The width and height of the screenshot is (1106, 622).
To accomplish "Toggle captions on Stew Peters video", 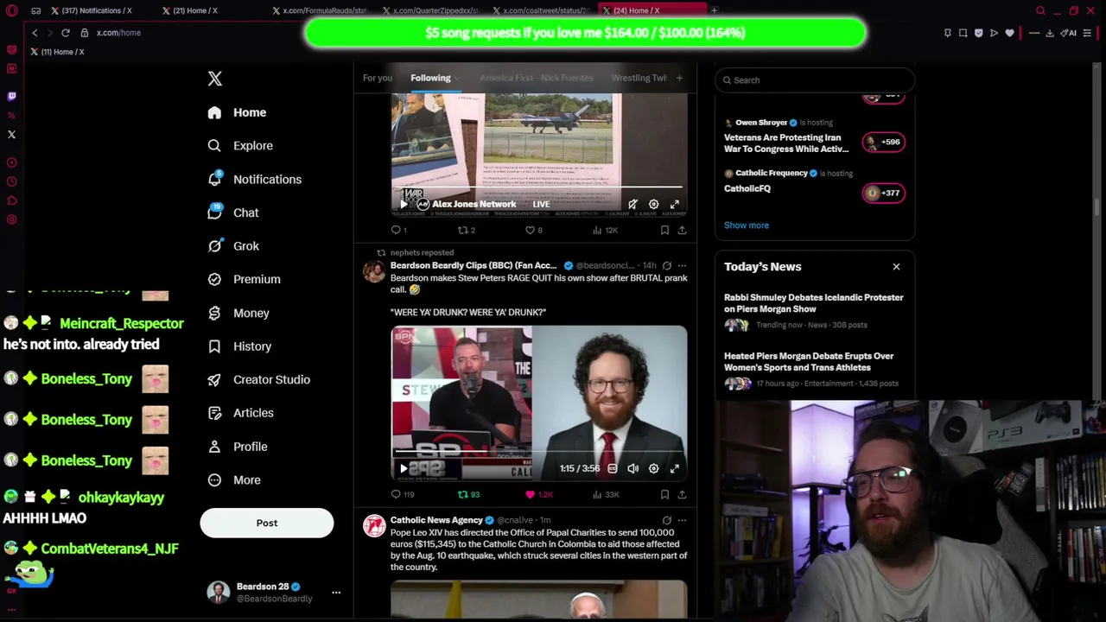I will [612, 468].
